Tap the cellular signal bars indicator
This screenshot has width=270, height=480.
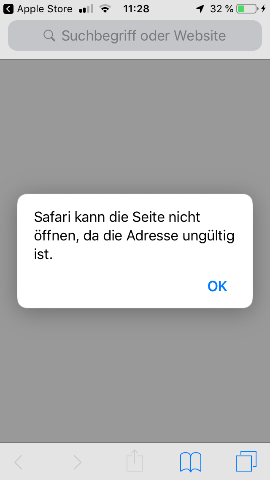(86, 9)
